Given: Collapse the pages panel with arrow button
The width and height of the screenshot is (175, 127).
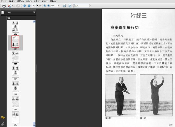Looking at the screenshot, I should click(34, 12).
